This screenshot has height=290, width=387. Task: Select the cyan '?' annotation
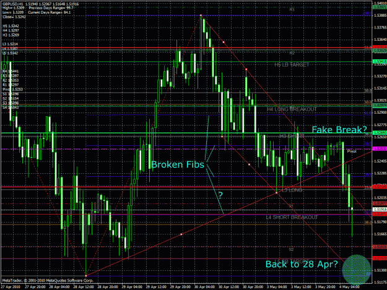coord(220,195)
